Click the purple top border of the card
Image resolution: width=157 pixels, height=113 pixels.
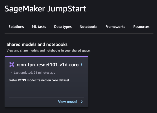point(46,57)
